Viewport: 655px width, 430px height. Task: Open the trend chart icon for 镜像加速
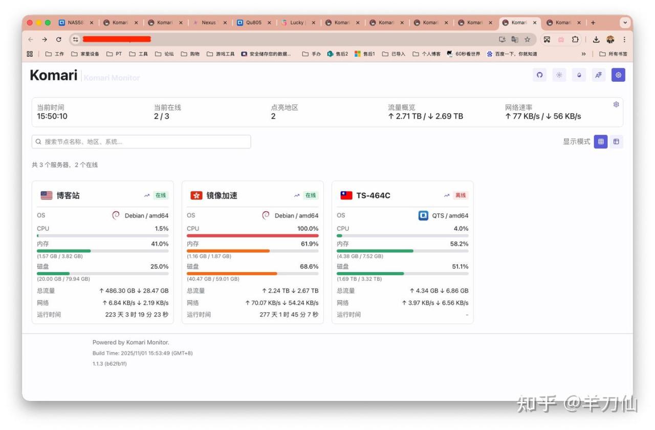click(297, 195)
